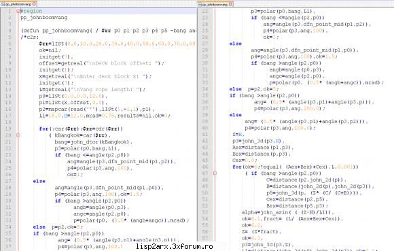Image resolution: width=394 pixels, height=251 pixels.
Task: Click the Aex=distance(p1,p3) line
Action: pos(263,148)
